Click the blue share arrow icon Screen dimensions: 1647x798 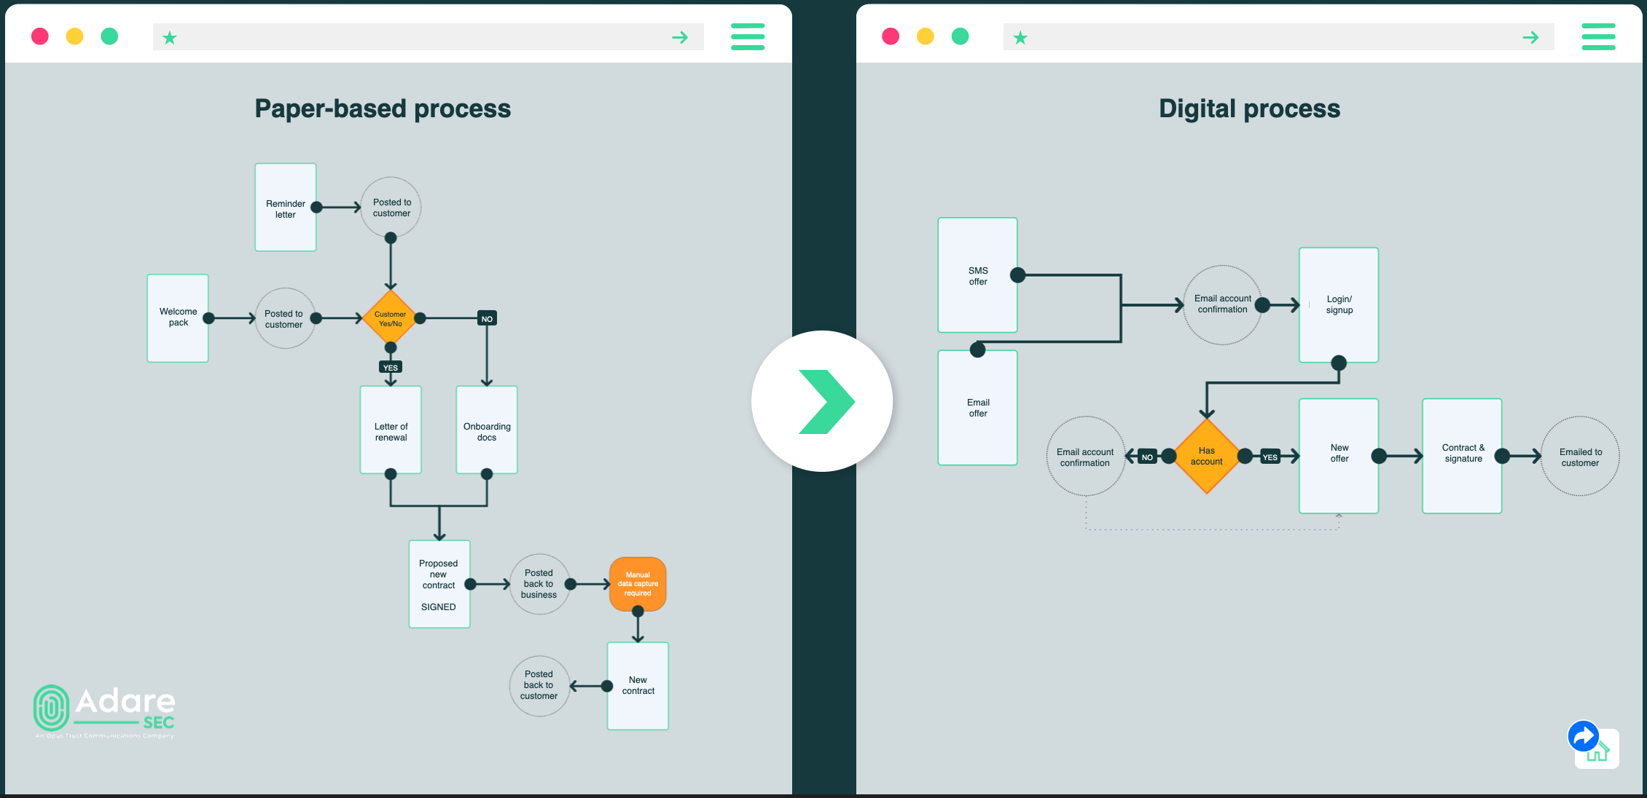tap(1583, 737)
